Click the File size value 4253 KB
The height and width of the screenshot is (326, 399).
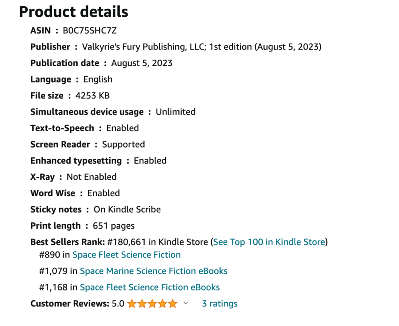coord(92,95)
